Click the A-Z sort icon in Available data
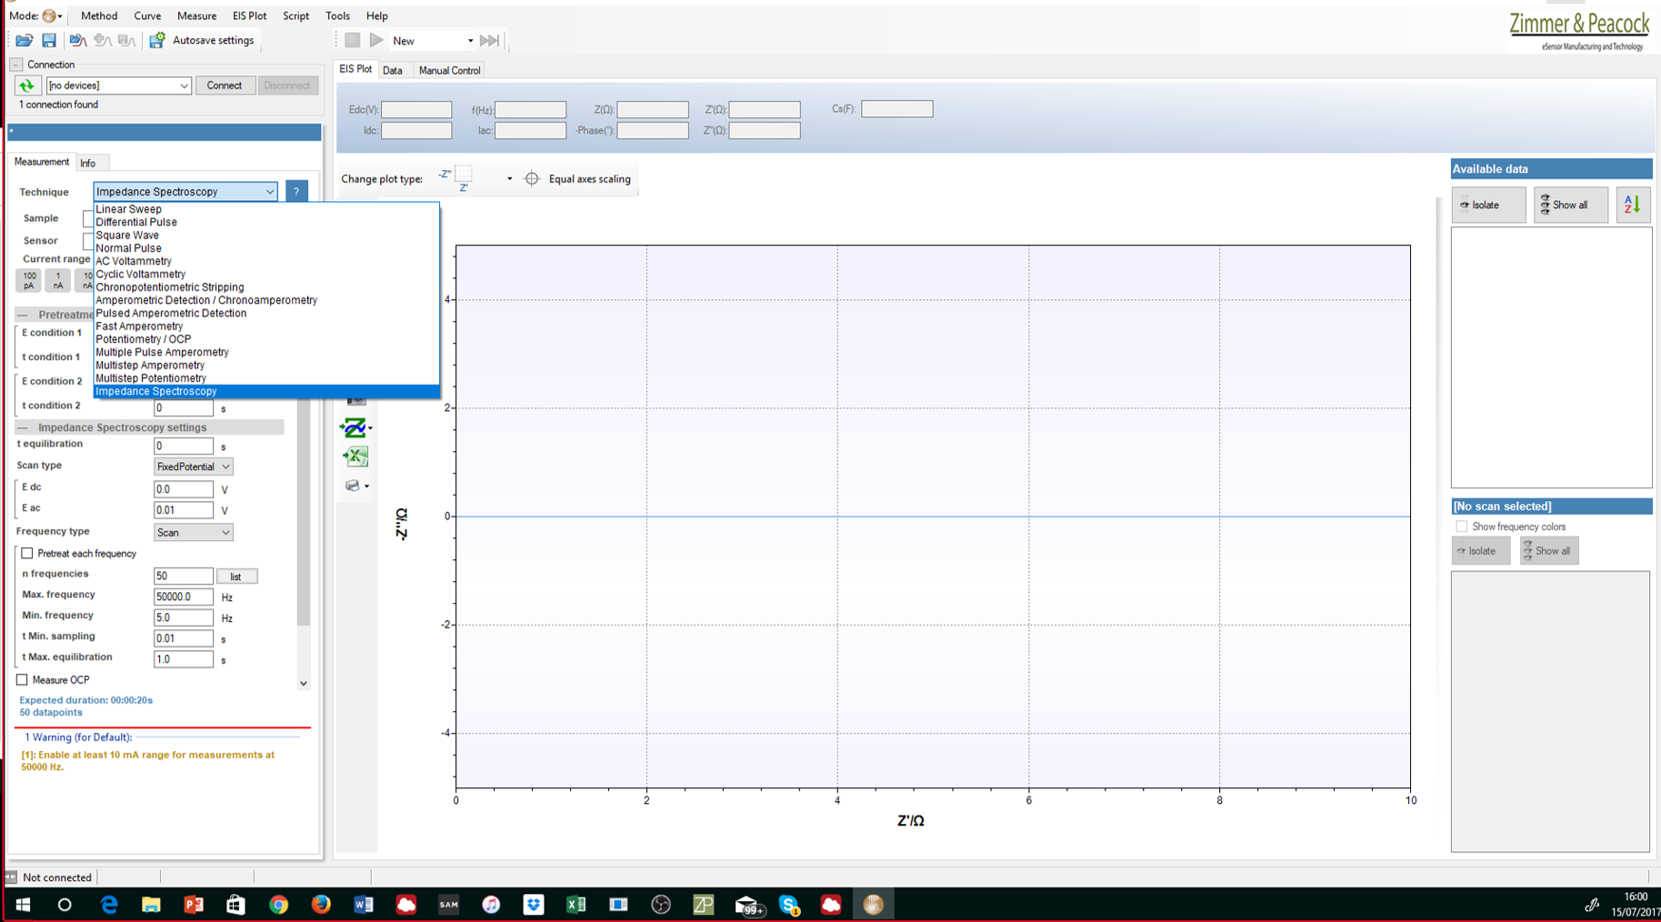This screenshot has width=1661, height=922. pyautogui.click(x=1633, y=205)
